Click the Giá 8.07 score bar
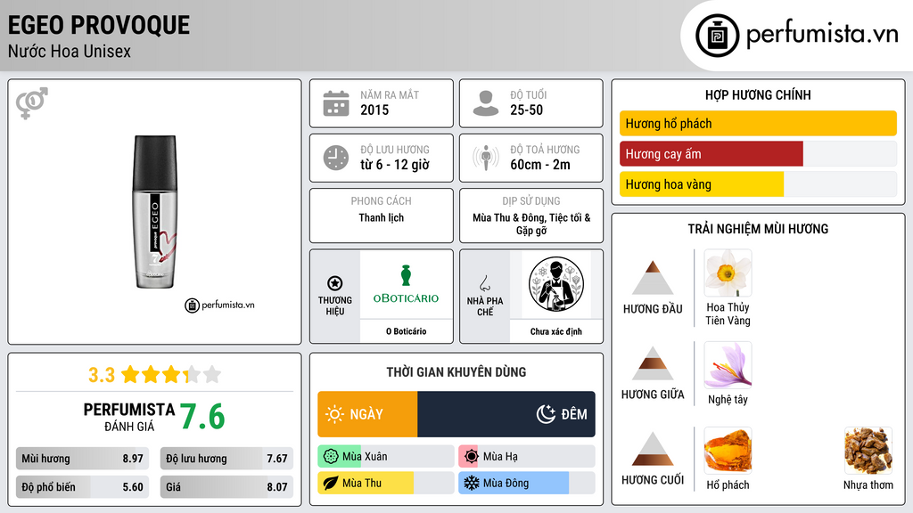 [x=226, y=487]
